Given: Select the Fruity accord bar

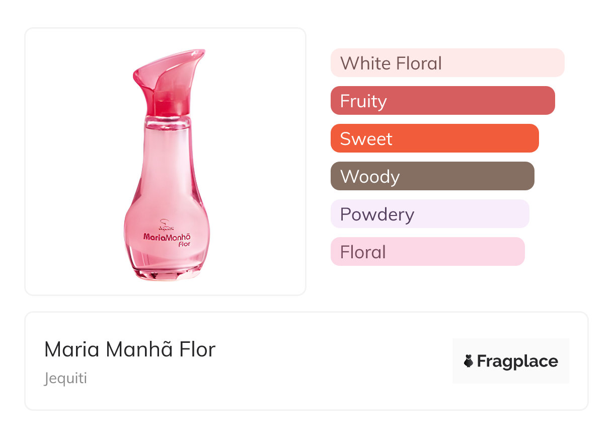Looking at the screenshot, I should (x=442, y=101).
